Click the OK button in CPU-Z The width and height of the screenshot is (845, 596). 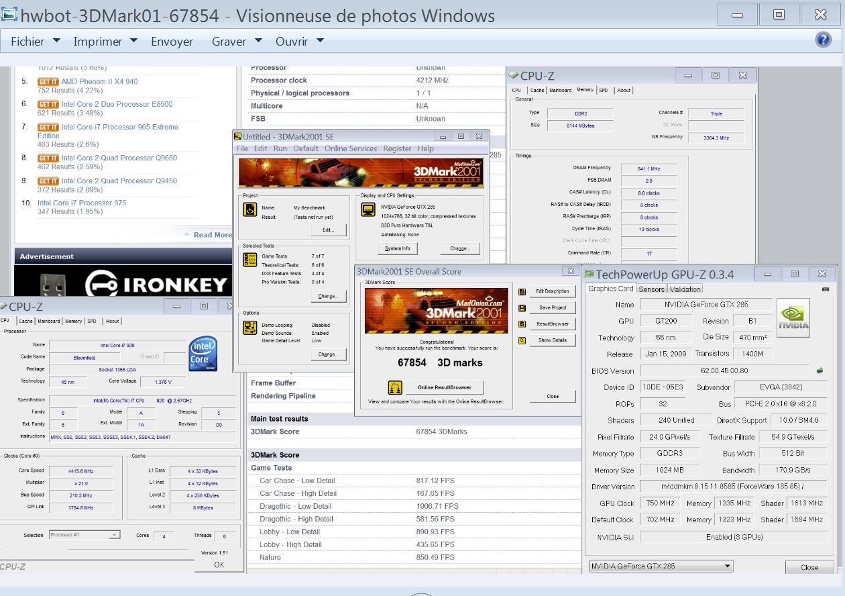(x=219, y=564)
